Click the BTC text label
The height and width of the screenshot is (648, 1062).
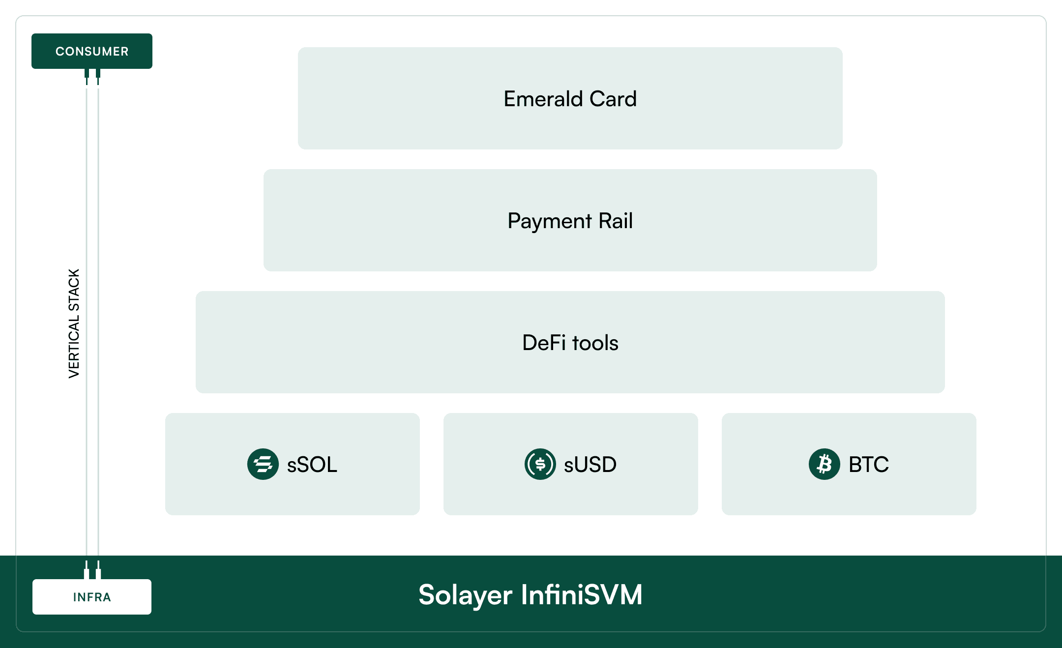click(x=868, y=465)
